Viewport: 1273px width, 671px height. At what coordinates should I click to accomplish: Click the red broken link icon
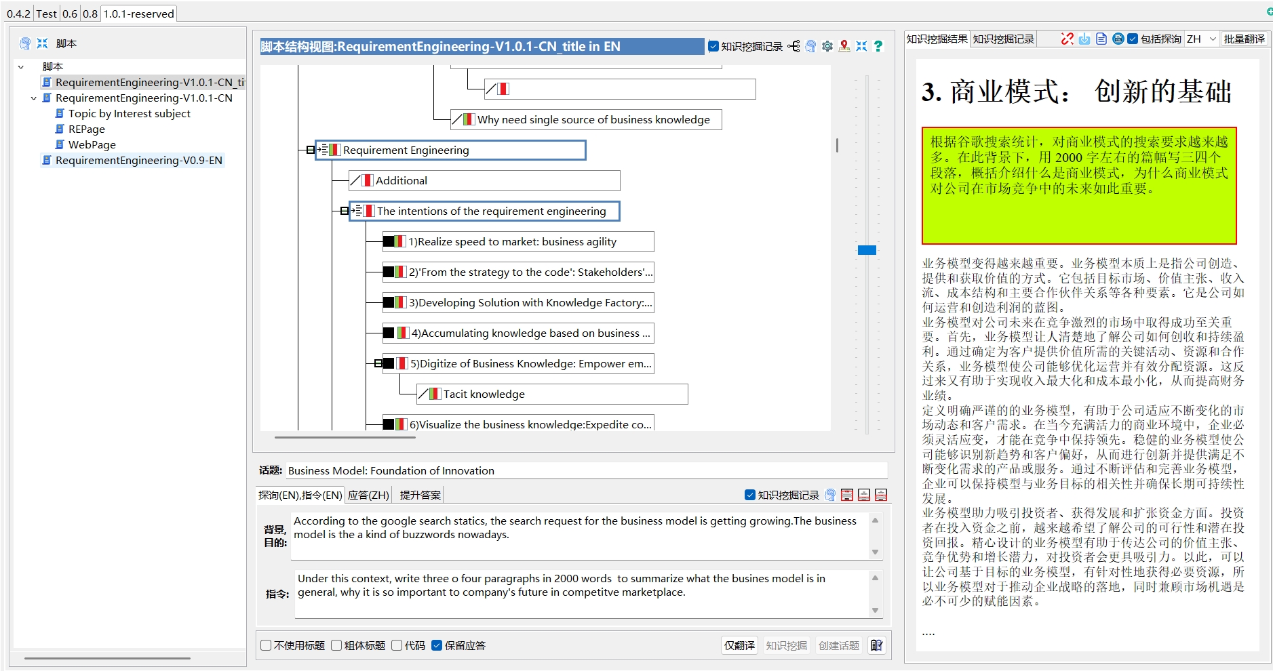pos(1067,39)
